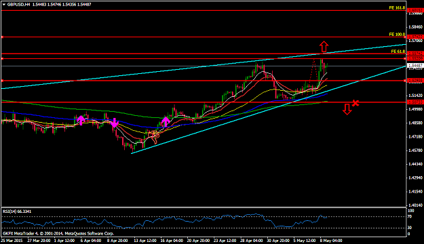
Task: Click the red price tag 1.57422
Action: 415,37
